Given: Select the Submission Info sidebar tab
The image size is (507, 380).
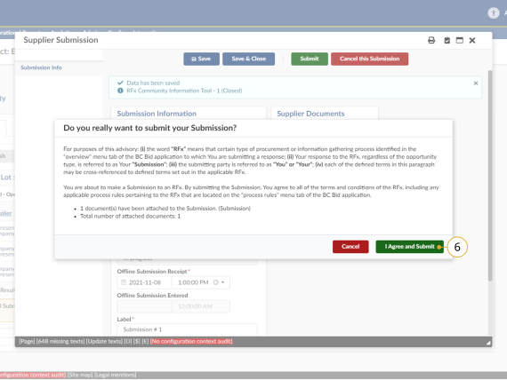Looking at the screenshot, I should click(x=41, y=67).
